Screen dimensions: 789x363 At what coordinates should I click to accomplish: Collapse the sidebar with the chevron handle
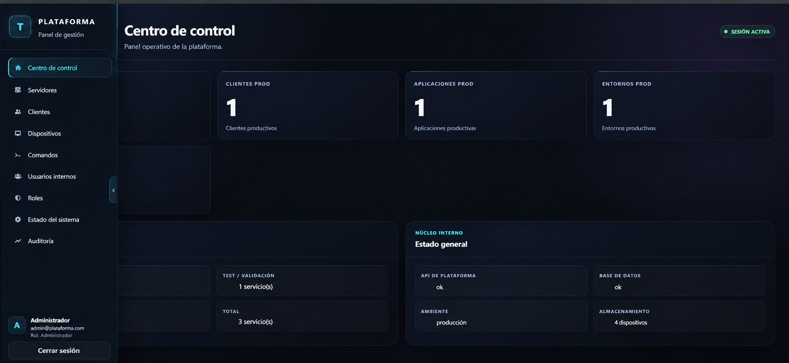114,190
